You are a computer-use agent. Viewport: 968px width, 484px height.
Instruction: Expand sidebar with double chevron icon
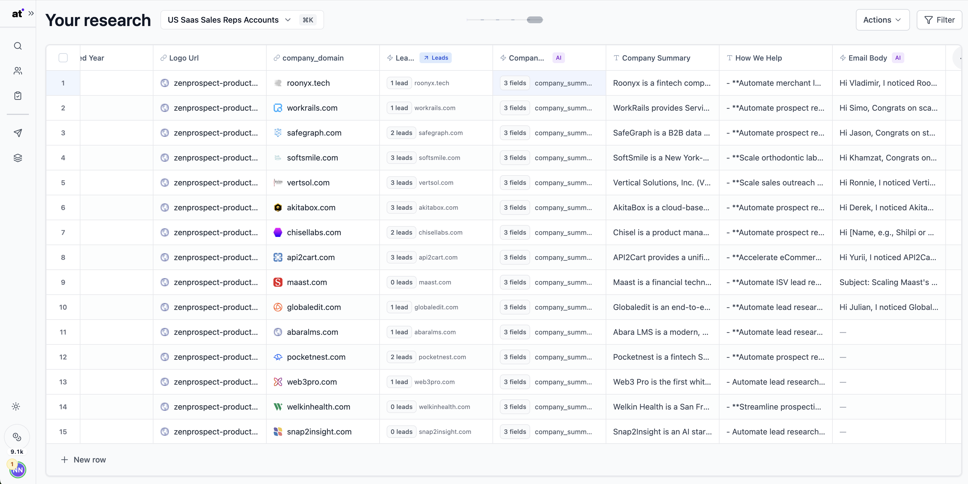[x=31, y=14]
